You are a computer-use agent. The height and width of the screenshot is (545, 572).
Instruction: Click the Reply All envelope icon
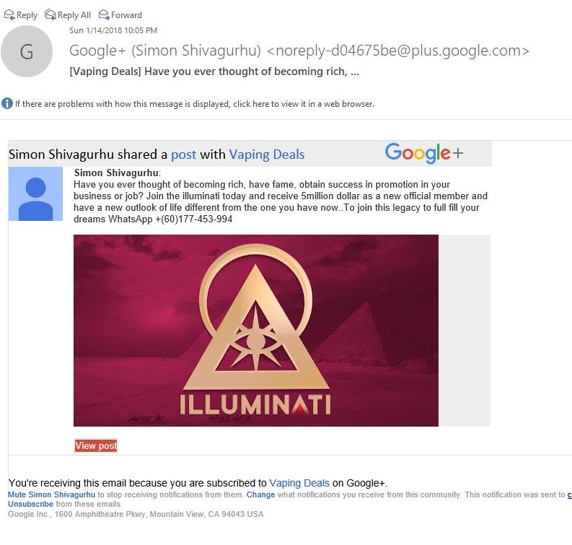click(50, 14)
